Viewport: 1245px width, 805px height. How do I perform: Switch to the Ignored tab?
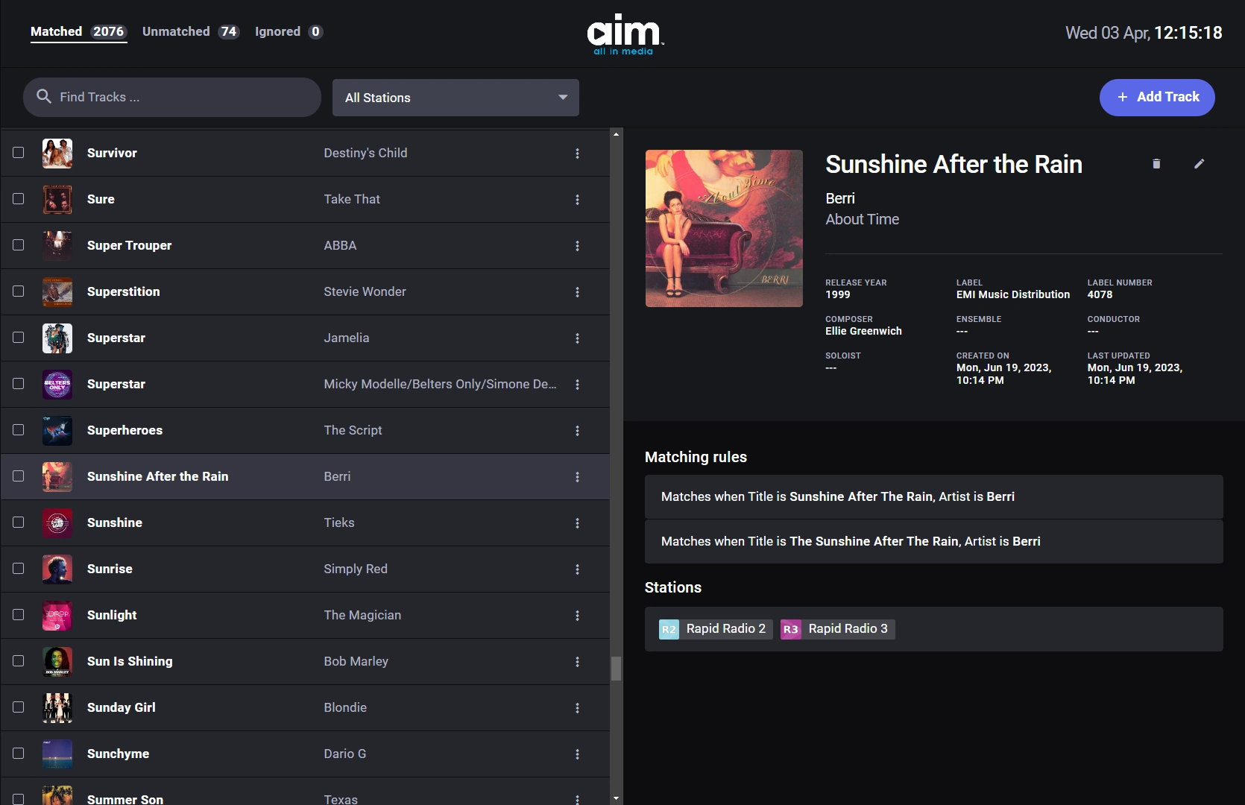pyautogui.click(x=289, y=31)
